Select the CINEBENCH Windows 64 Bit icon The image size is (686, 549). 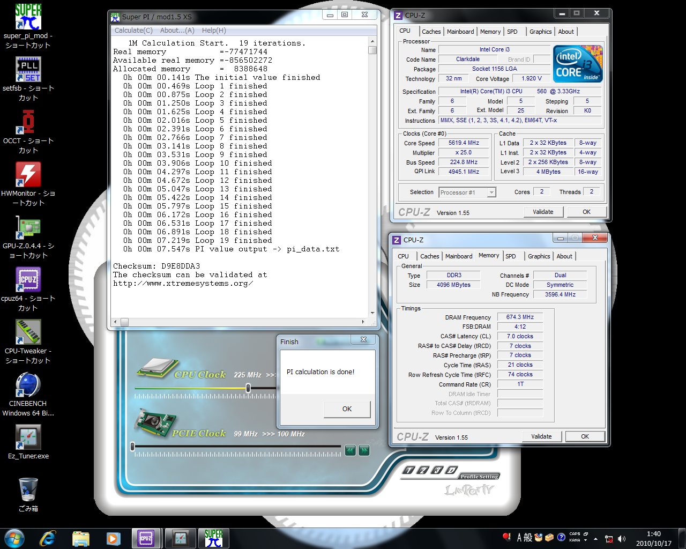coord(28,394)
